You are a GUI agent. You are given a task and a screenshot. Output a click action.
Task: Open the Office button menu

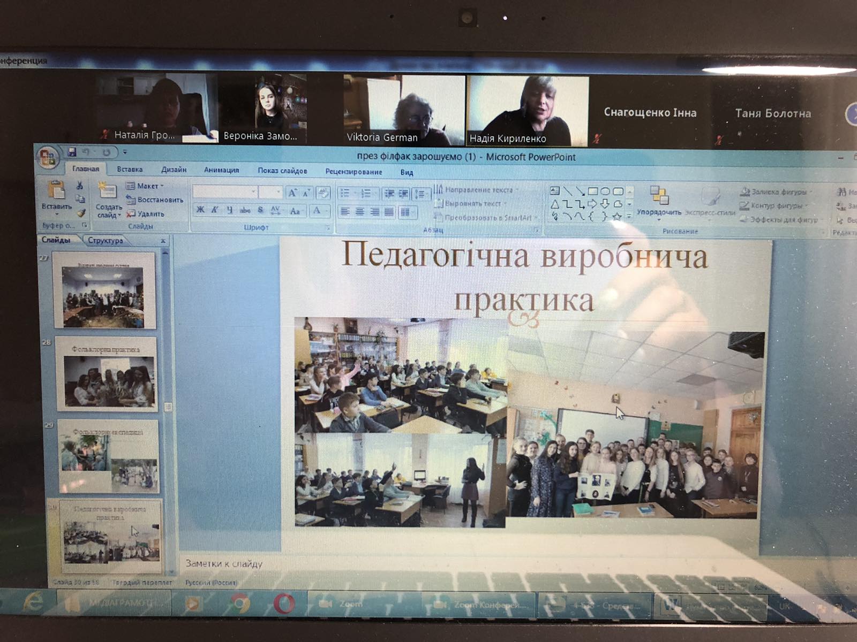(x=48, y=158)
